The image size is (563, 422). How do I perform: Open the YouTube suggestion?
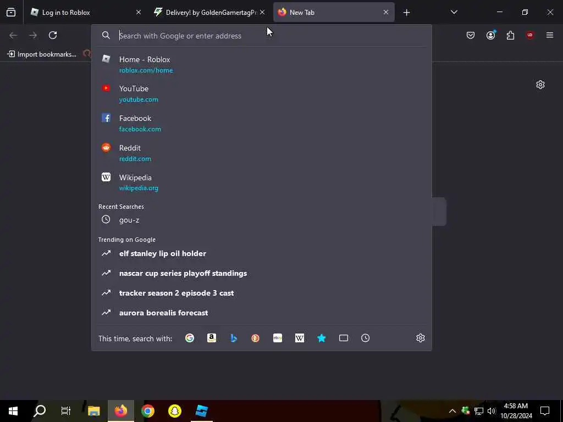pyautogui.click(x=261, y=93)
